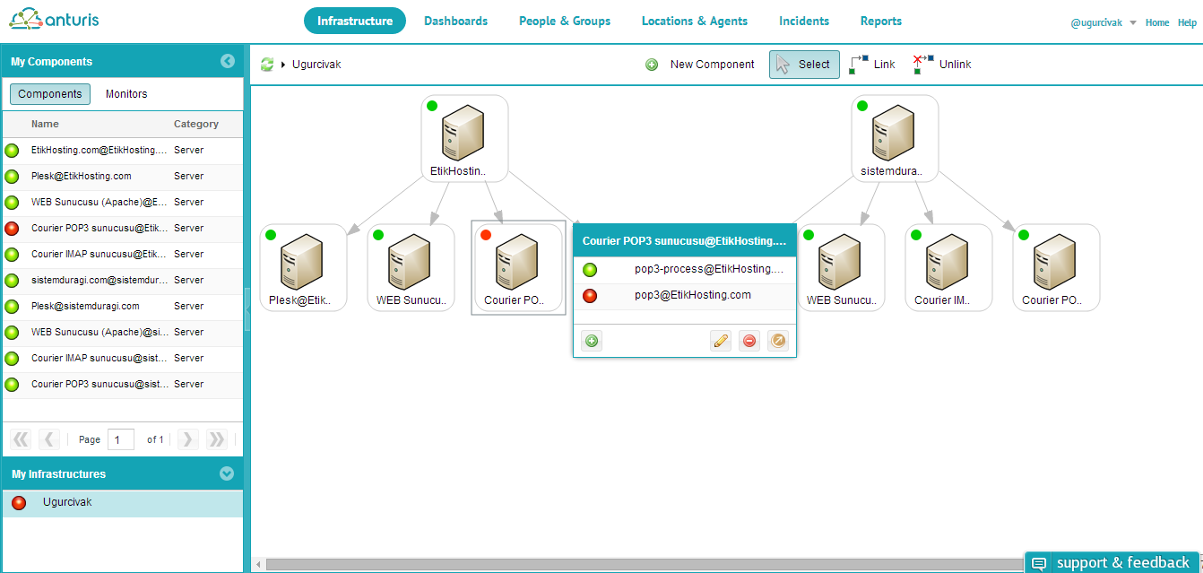Click the page number input field

[x=121, y=439]
